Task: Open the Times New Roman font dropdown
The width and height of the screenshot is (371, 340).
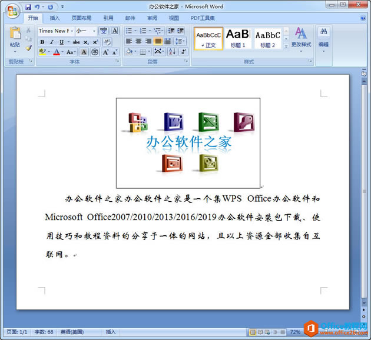Action: (72, 31)
